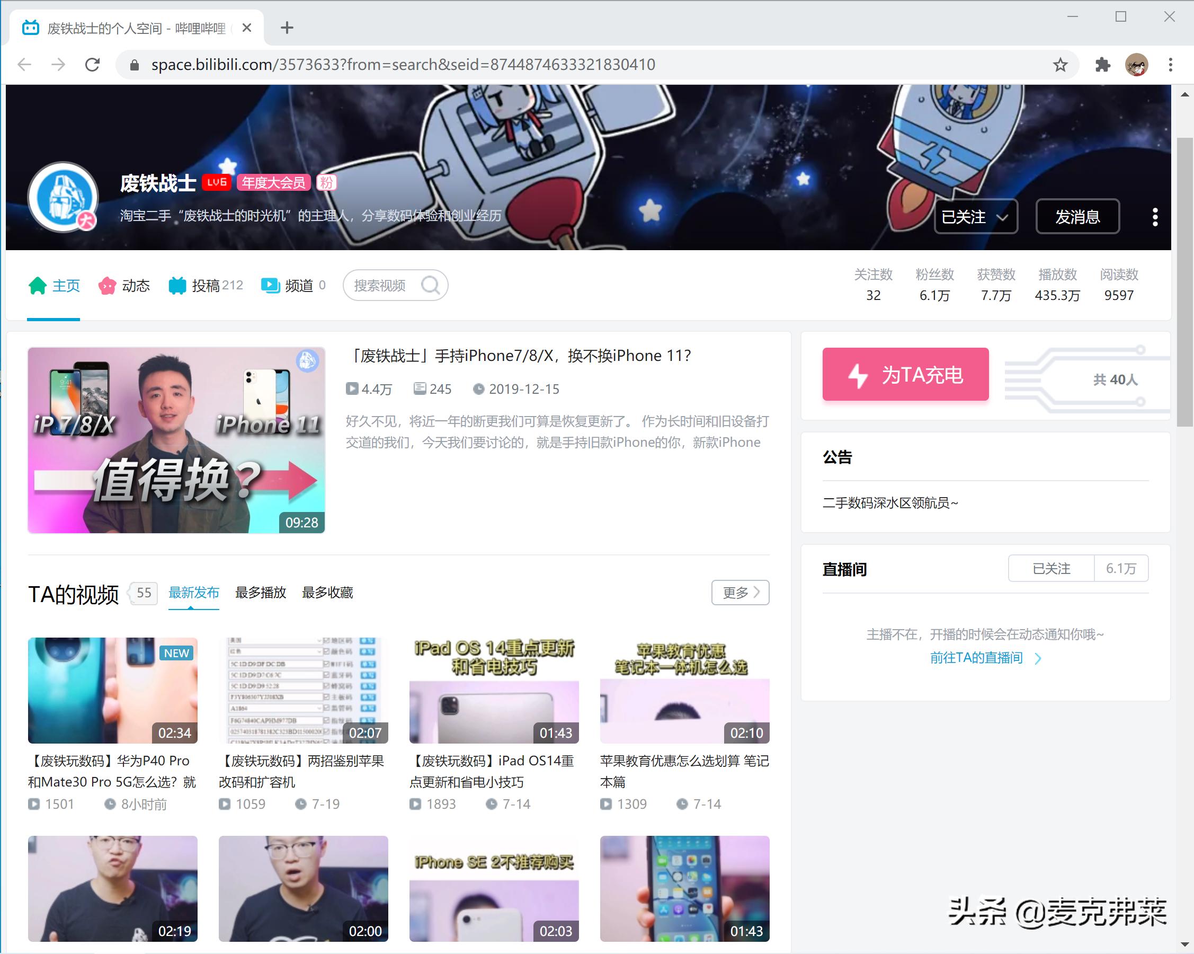Expand the 已关注 dropdown arrow on the banner
The width and height of the screenshot is (1194, 954).
point(1003,217)
